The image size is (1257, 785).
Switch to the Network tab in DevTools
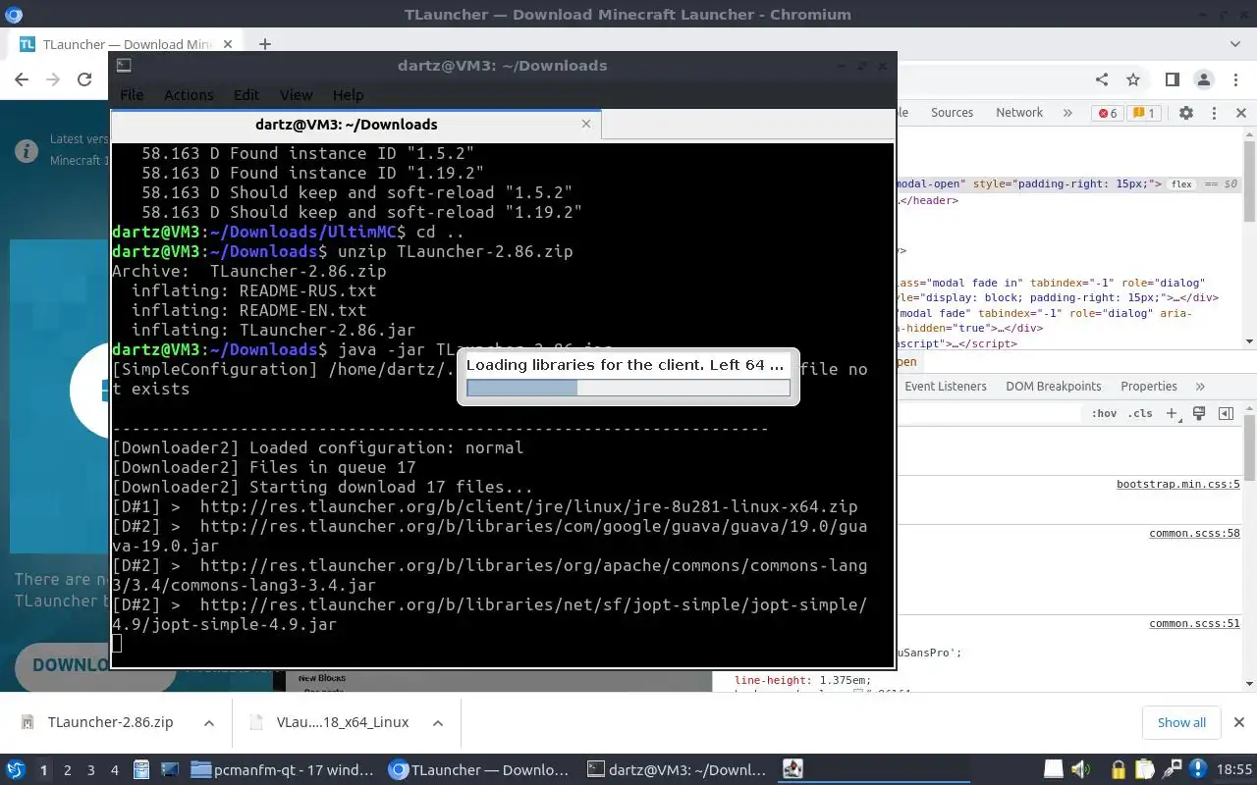pos(1019,113)
